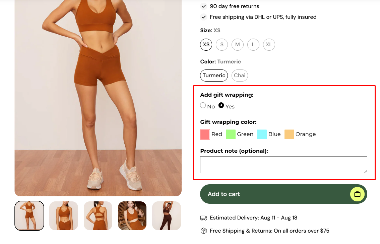
Task: Select the Yes gift wrapping radio button
Action: pyautogui.click(x=221, y=105)
